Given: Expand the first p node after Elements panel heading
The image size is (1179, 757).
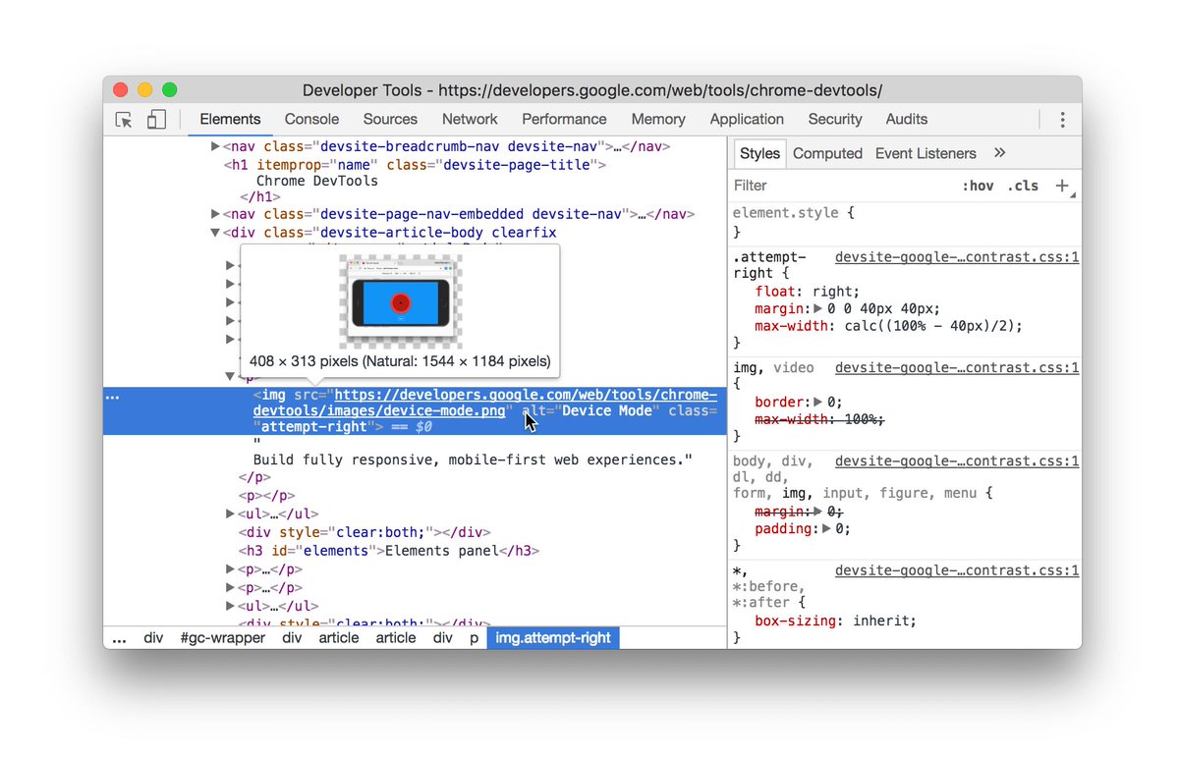Looking at the screenshot, I should tap(231, 569).
